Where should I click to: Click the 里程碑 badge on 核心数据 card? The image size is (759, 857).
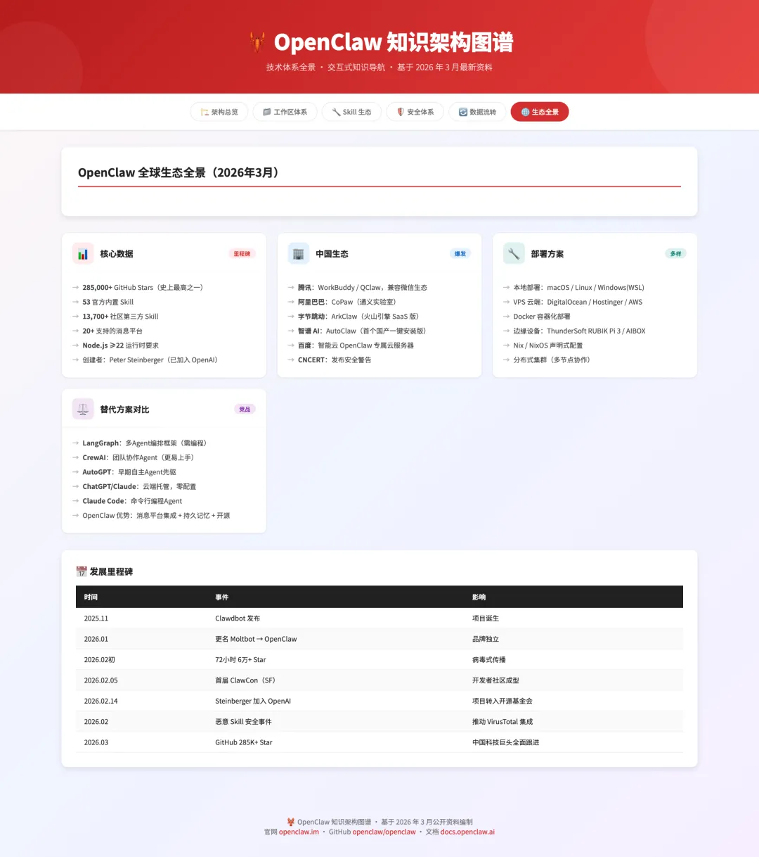pyautogui.click(x=242, y=254)
